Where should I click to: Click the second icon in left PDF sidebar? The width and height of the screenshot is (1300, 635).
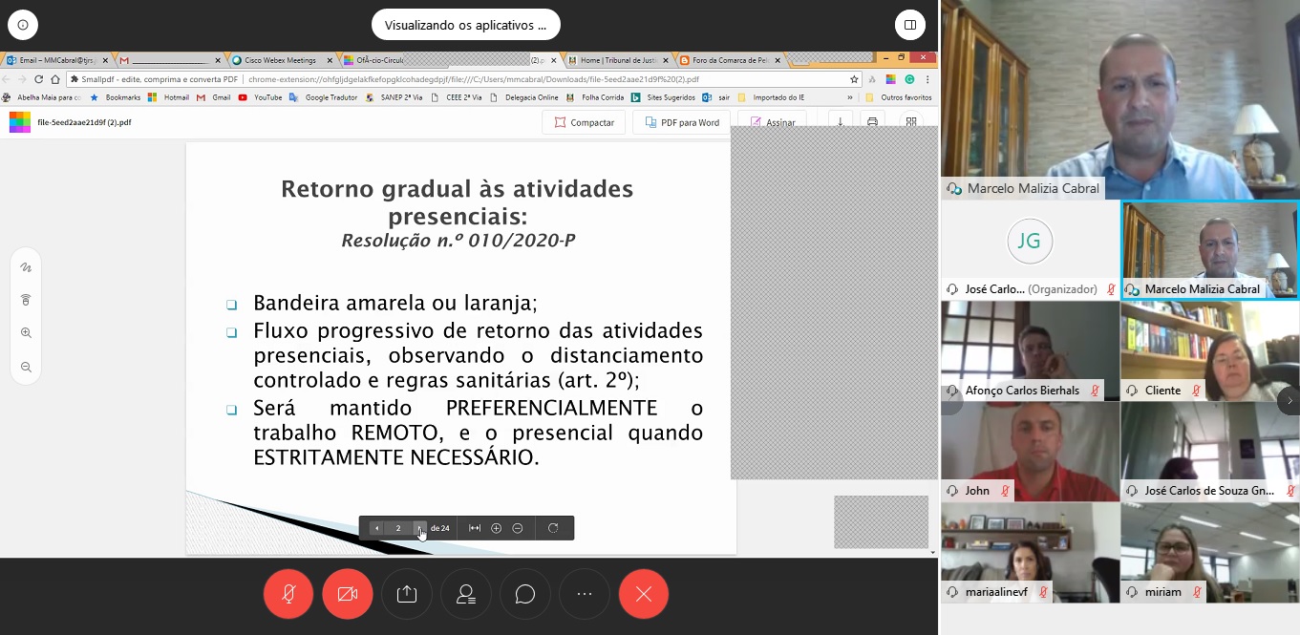tap(26, 300)
